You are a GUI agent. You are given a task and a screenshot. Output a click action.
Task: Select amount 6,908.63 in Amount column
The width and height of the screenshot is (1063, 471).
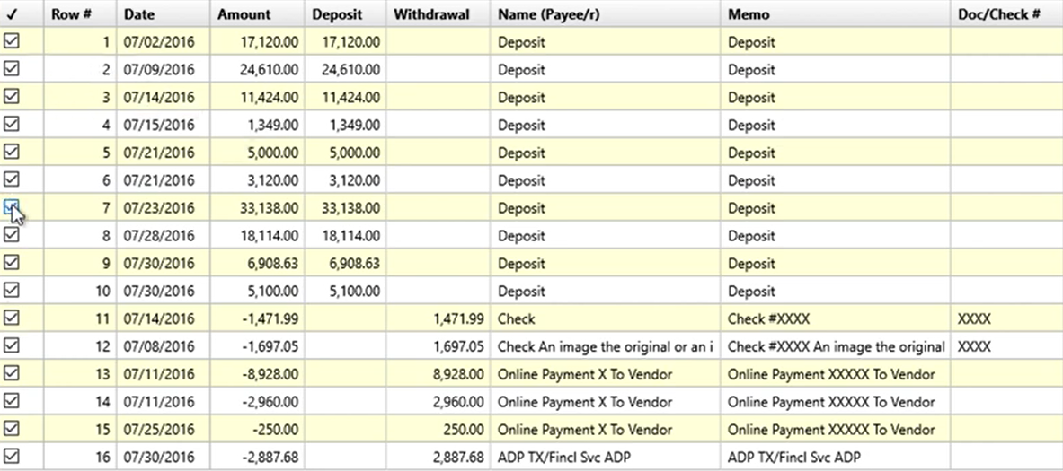point(258,264)
